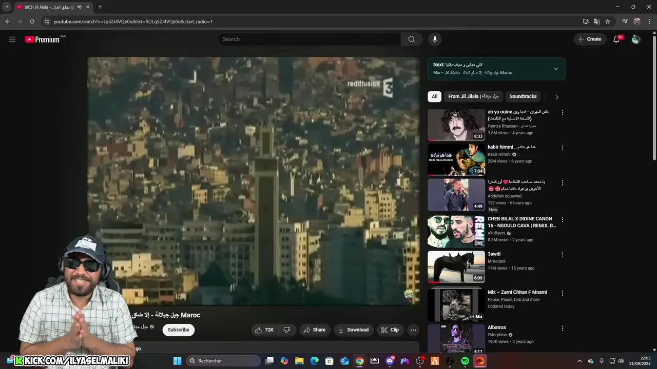Open Outlook from taskbar

click(344, 361)
